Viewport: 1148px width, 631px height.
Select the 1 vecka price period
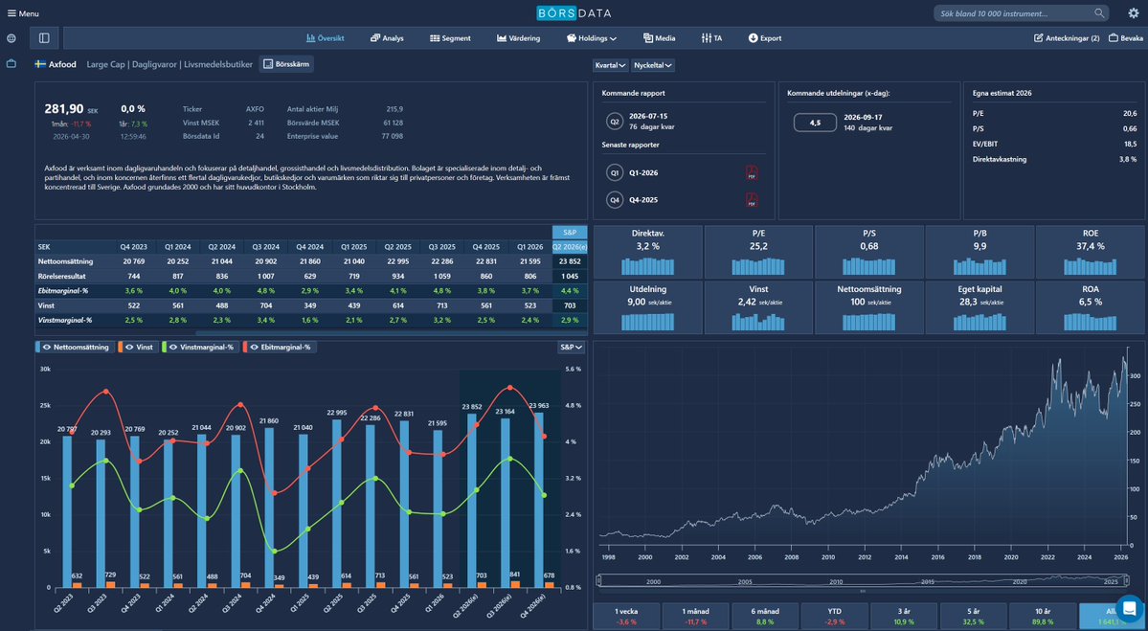coord(626,617)
